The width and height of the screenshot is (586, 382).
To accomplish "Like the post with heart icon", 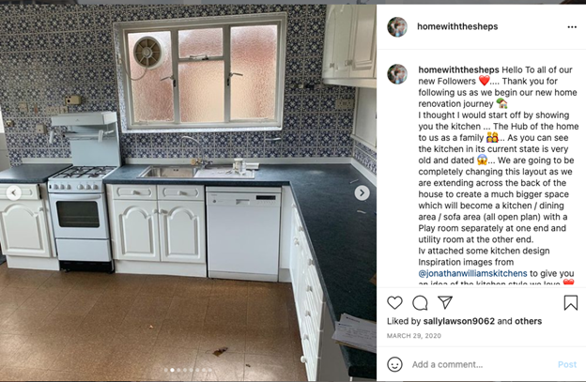I will pyautogui.click(x=394, y=302).
